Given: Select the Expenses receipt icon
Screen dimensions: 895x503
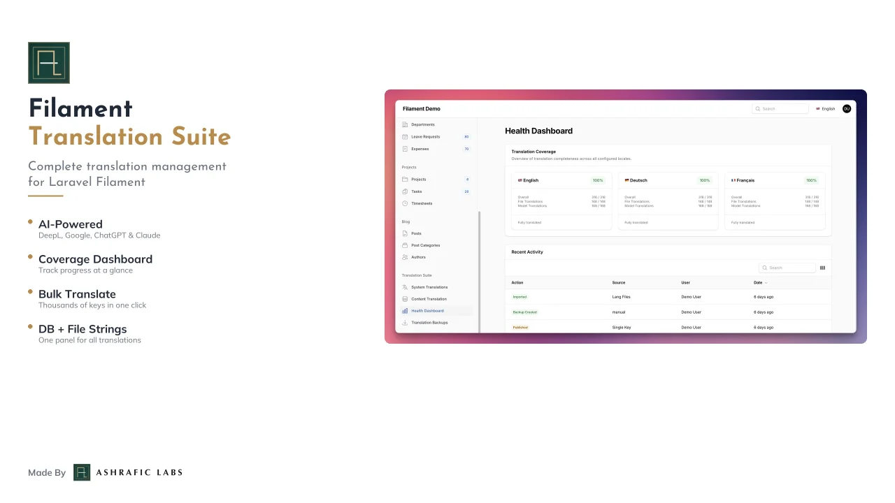Looking at the screenshot, I should click(x=405, y=149).
